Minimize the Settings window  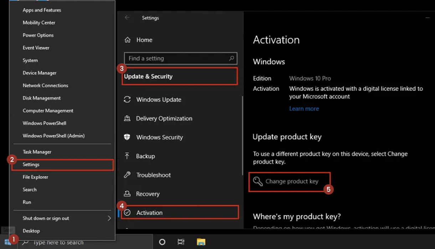coord(428,18)
